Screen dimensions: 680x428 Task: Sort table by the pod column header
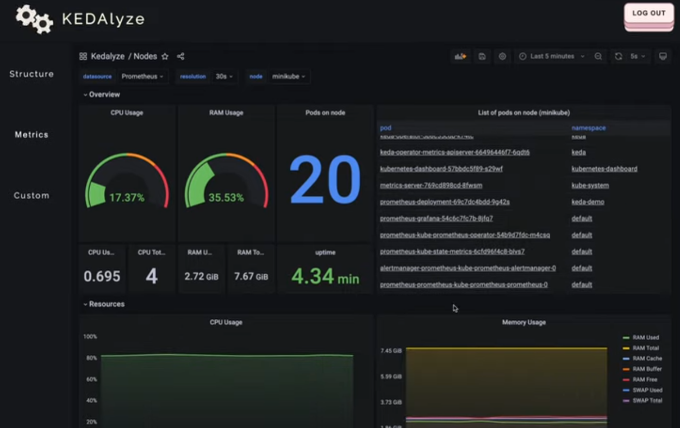[385, 128]
